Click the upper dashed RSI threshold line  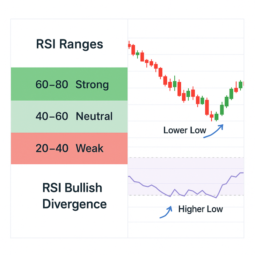[x=186, y=157]
